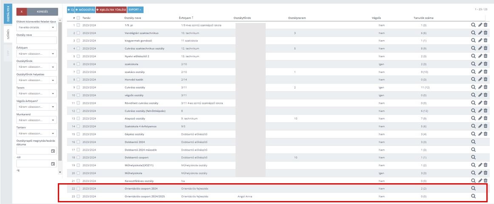The width and height of the screenshot is (494, 204).
Task: View Orientációs csoport 2024/2025 details
Action: [x=473, y=196]
